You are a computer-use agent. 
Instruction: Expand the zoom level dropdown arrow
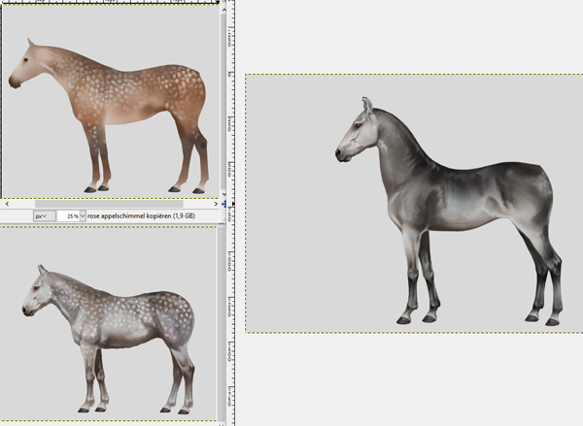click(x=83, y=215)
